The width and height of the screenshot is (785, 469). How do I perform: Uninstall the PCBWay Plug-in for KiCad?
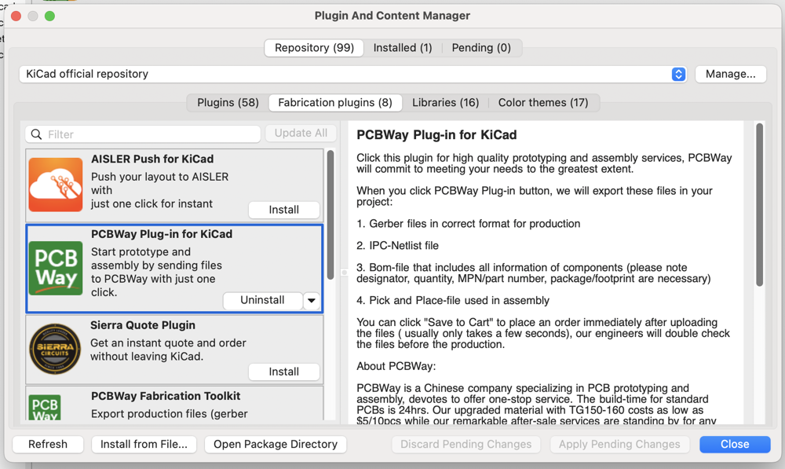(x=262, y=301)
